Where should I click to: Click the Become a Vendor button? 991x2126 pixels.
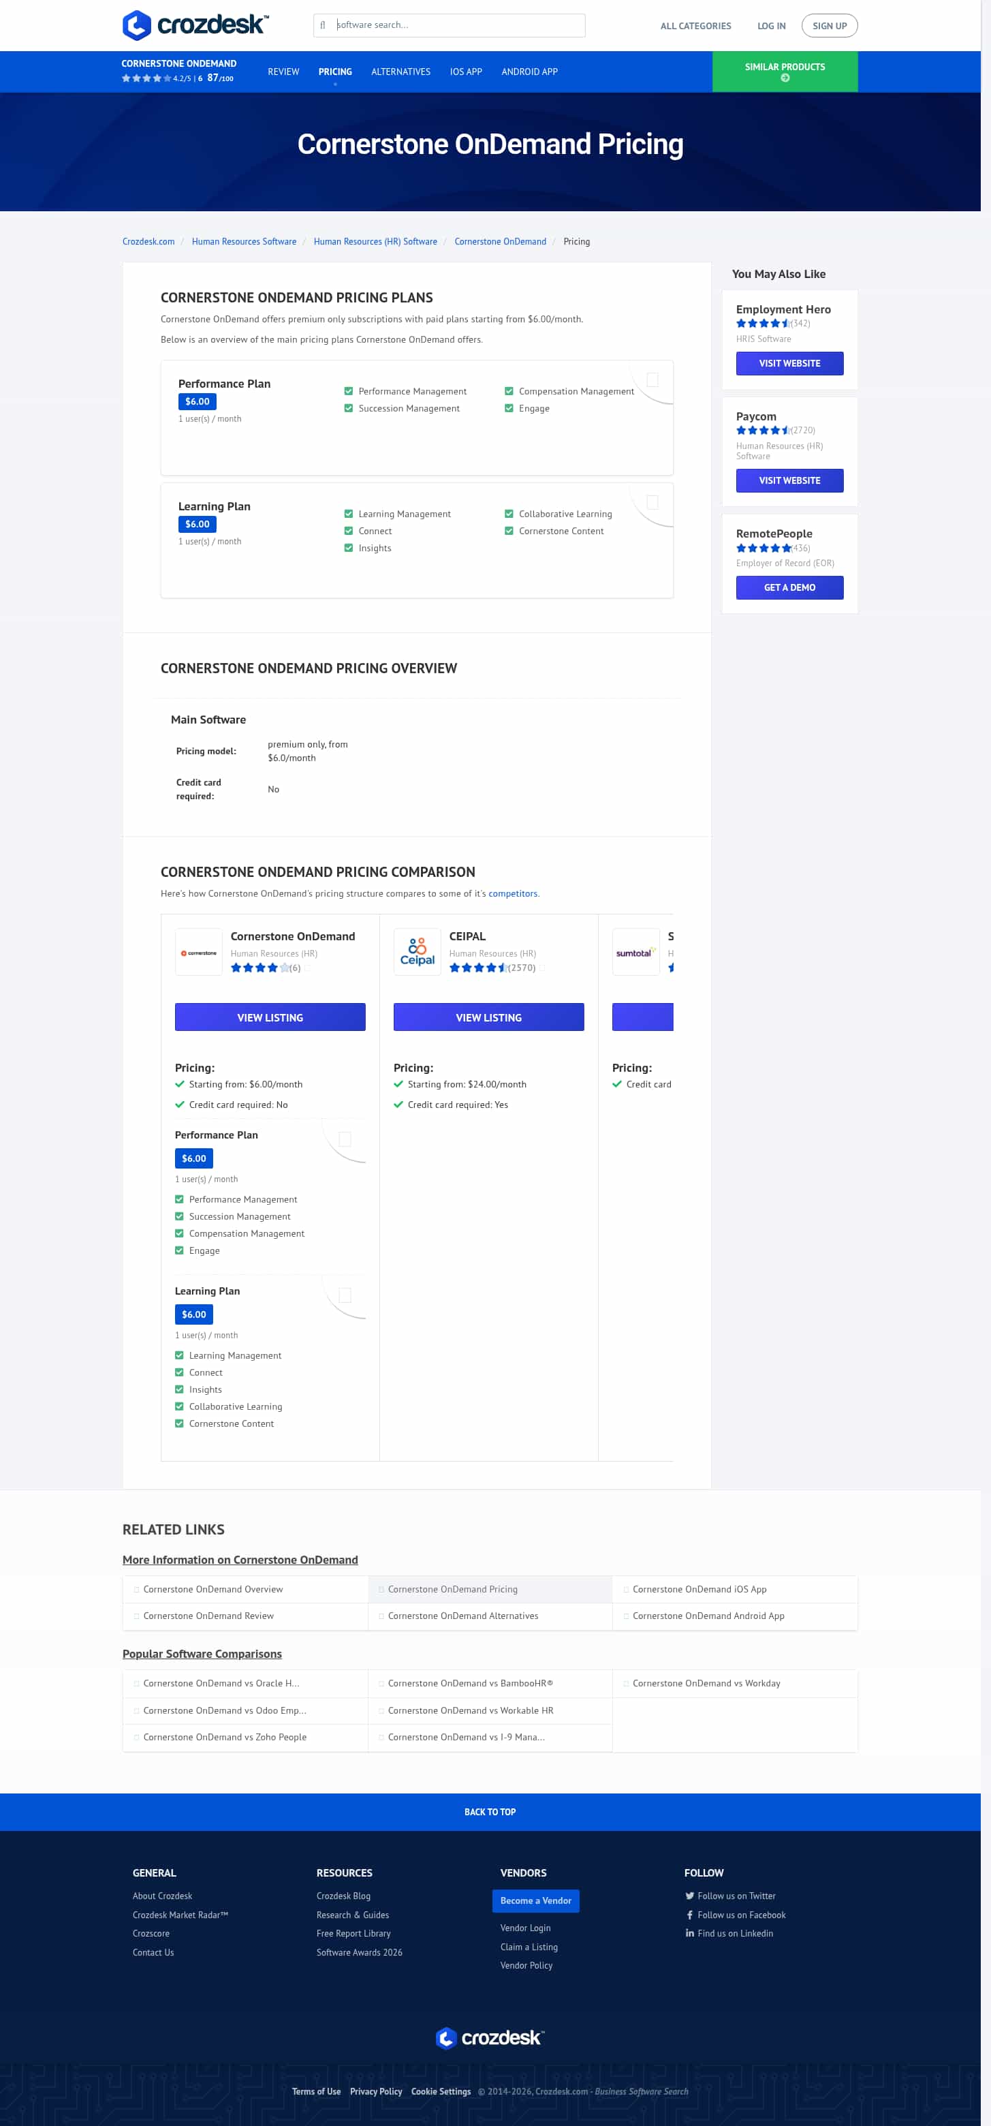pyautogui.click(x=535, y=1900)
